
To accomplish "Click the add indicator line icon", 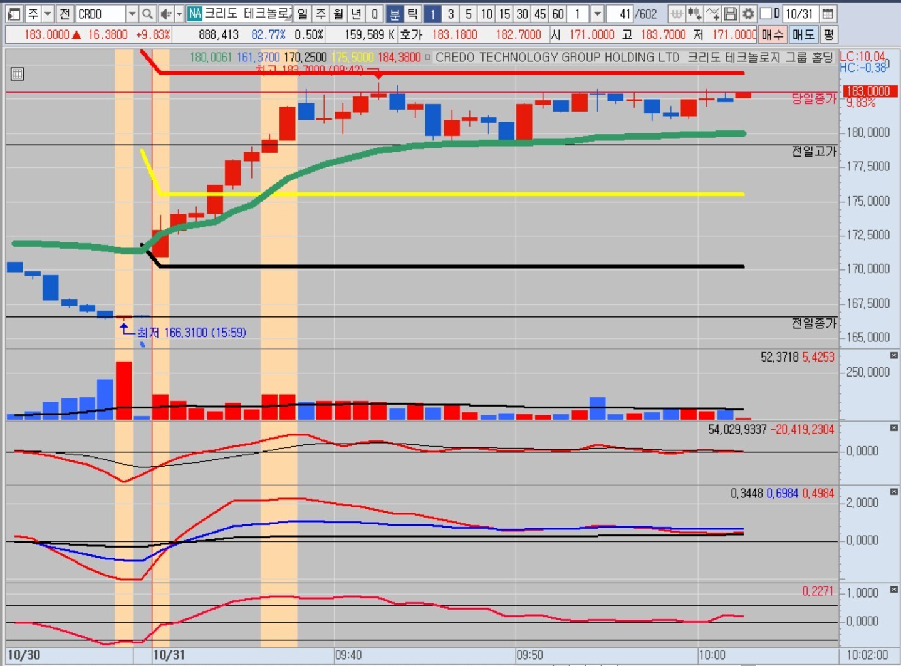I will click(712, 13).
